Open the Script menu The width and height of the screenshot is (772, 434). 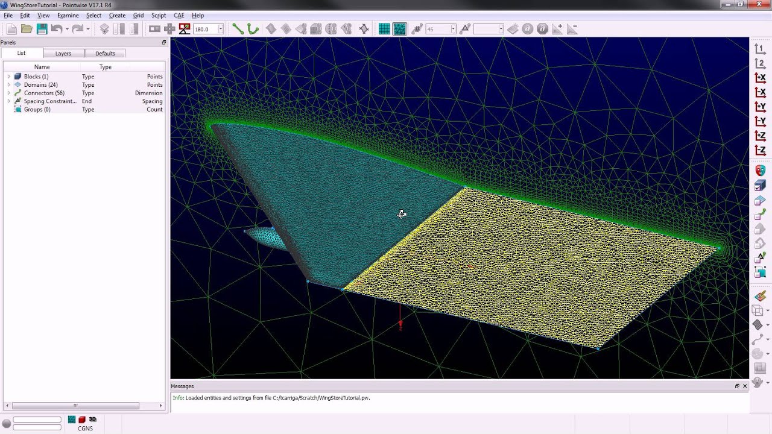pyautogui.click(x=159, y=15)
